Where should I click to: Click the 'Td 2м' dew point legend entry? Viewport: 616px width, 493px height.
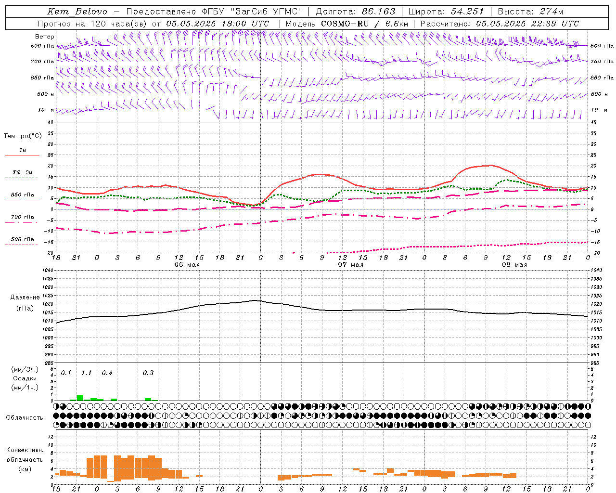pyautogui.click(x=23, y=172)
